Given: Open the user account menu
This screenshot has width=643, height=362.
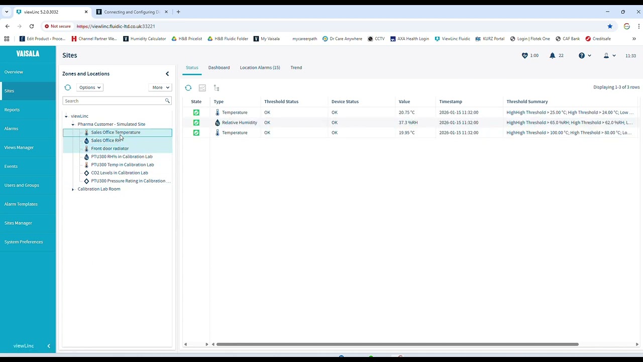Looking at the screenshot, I should [609, 56].
